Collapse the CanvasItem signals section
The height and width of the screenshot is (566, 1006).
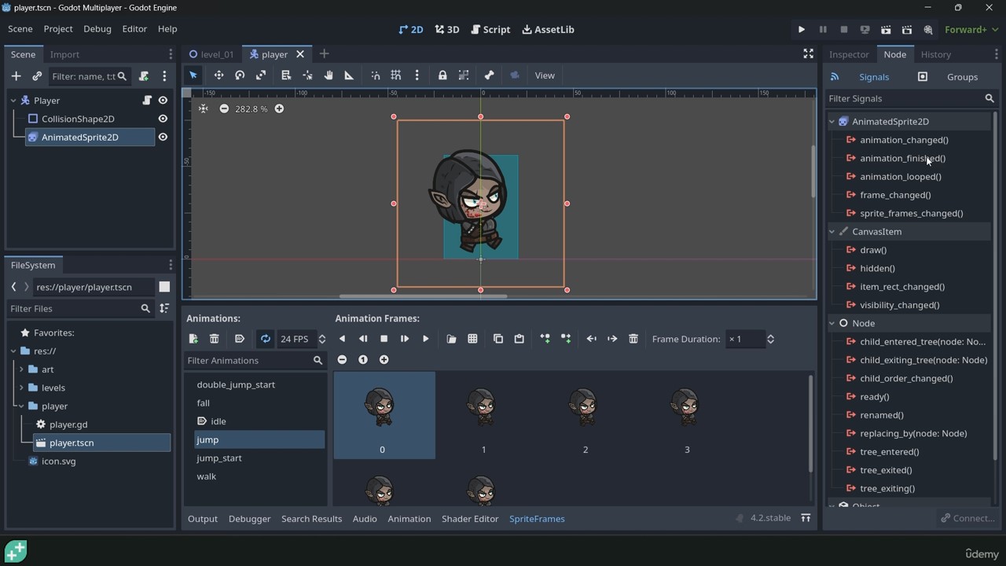832,232
